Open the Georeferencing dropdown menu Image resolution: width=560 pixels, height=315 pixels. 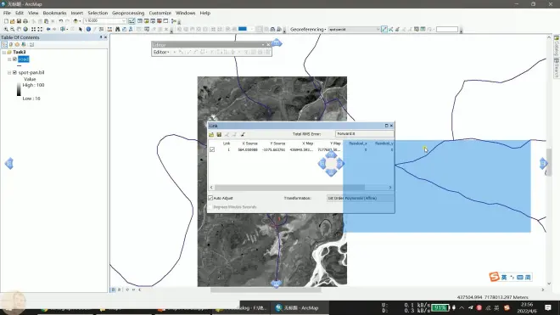308,30
